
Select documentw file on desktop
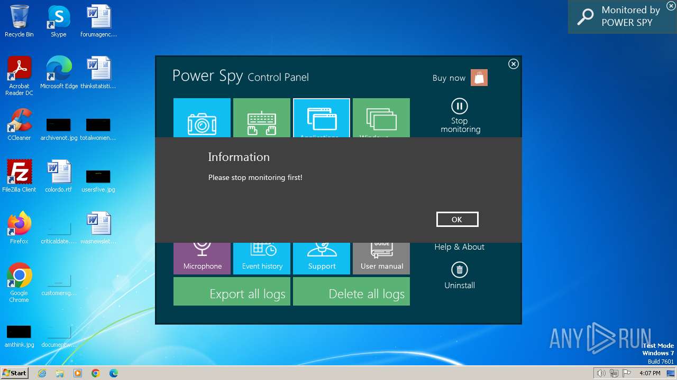coord(58,337)
